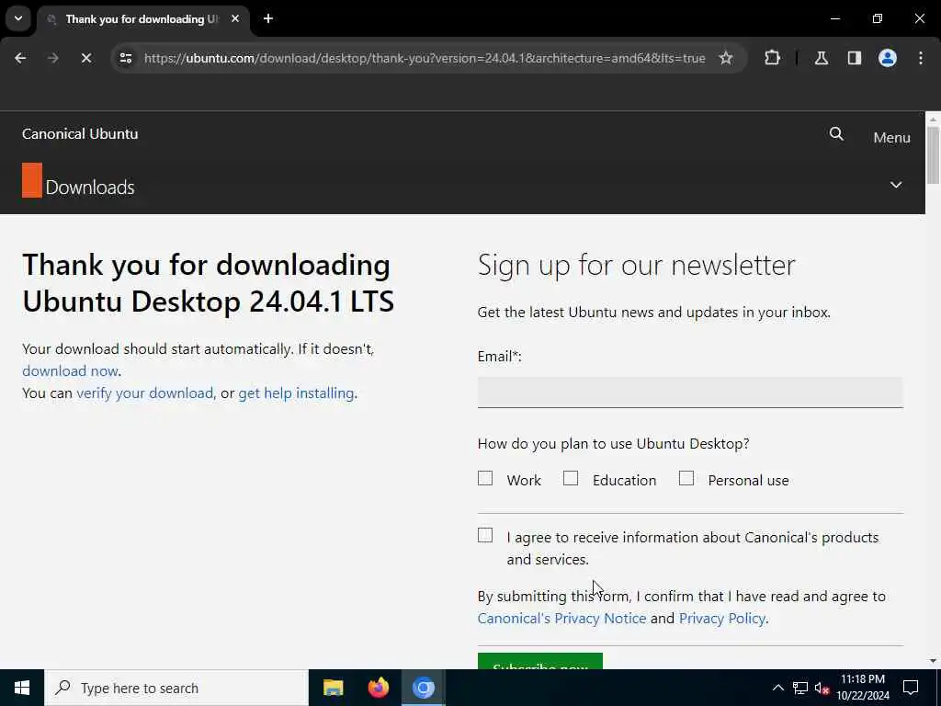Open Chrome Labs flask icon

(821, 58)
